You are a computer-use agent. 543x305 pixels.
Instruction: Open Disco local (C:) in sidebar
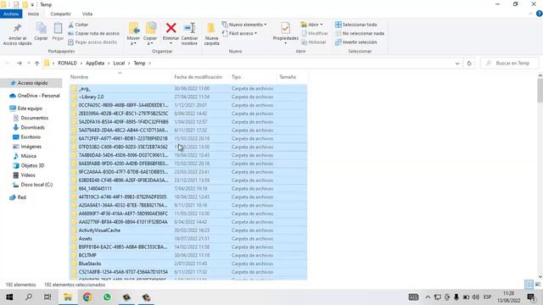[x=36, y=185]
